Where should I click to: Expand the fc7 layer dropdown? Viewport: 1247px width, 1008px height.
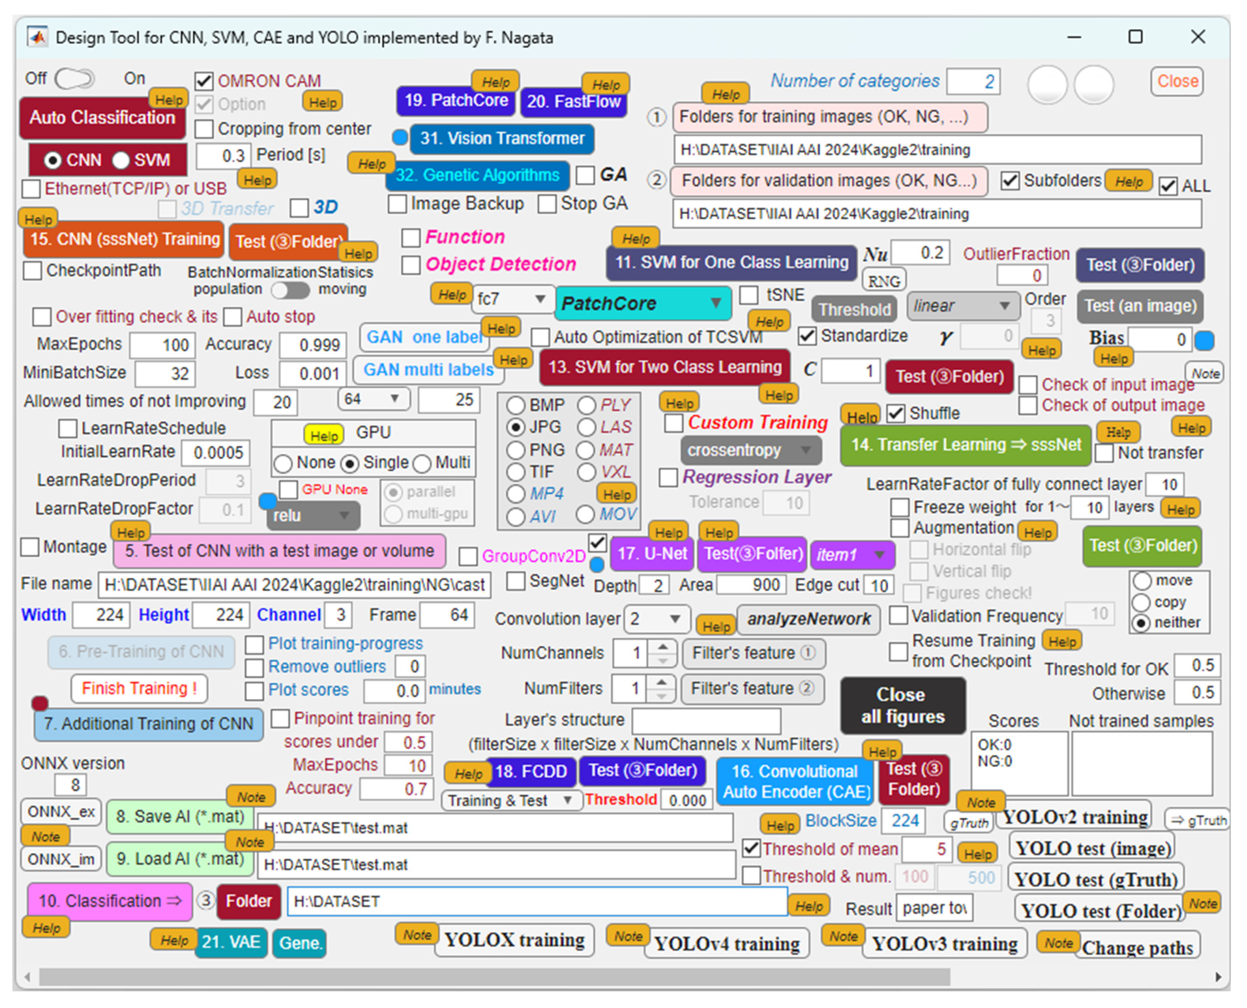(x=512, y=299)
